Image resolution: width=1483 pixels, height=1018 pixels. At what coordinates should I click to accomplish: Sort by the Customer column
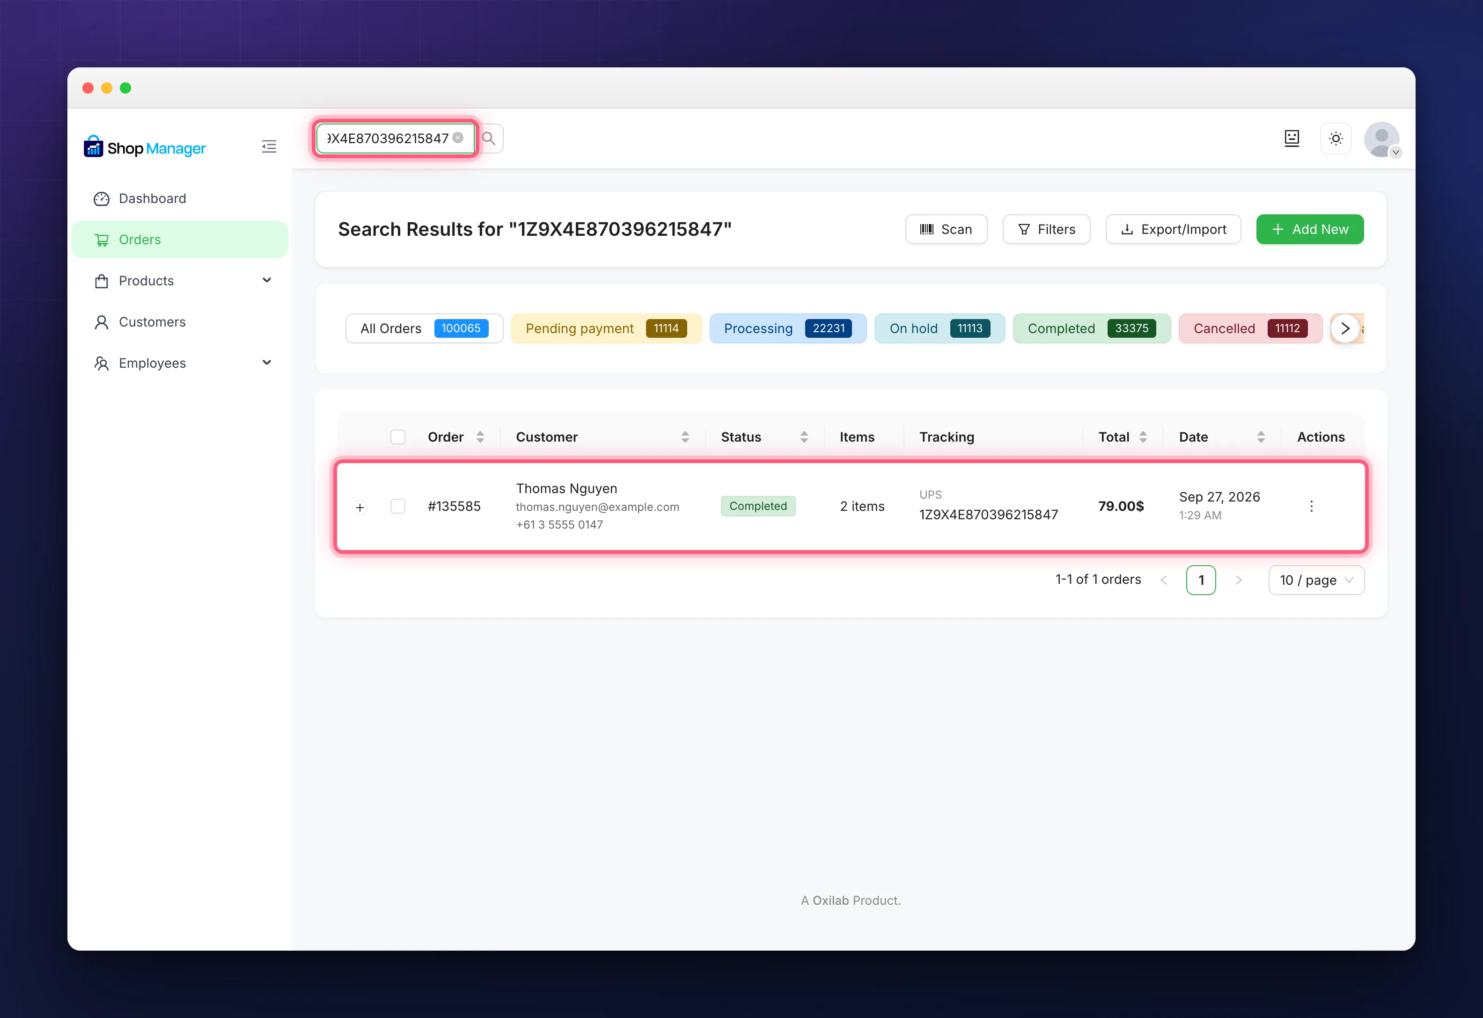[685, 437]
